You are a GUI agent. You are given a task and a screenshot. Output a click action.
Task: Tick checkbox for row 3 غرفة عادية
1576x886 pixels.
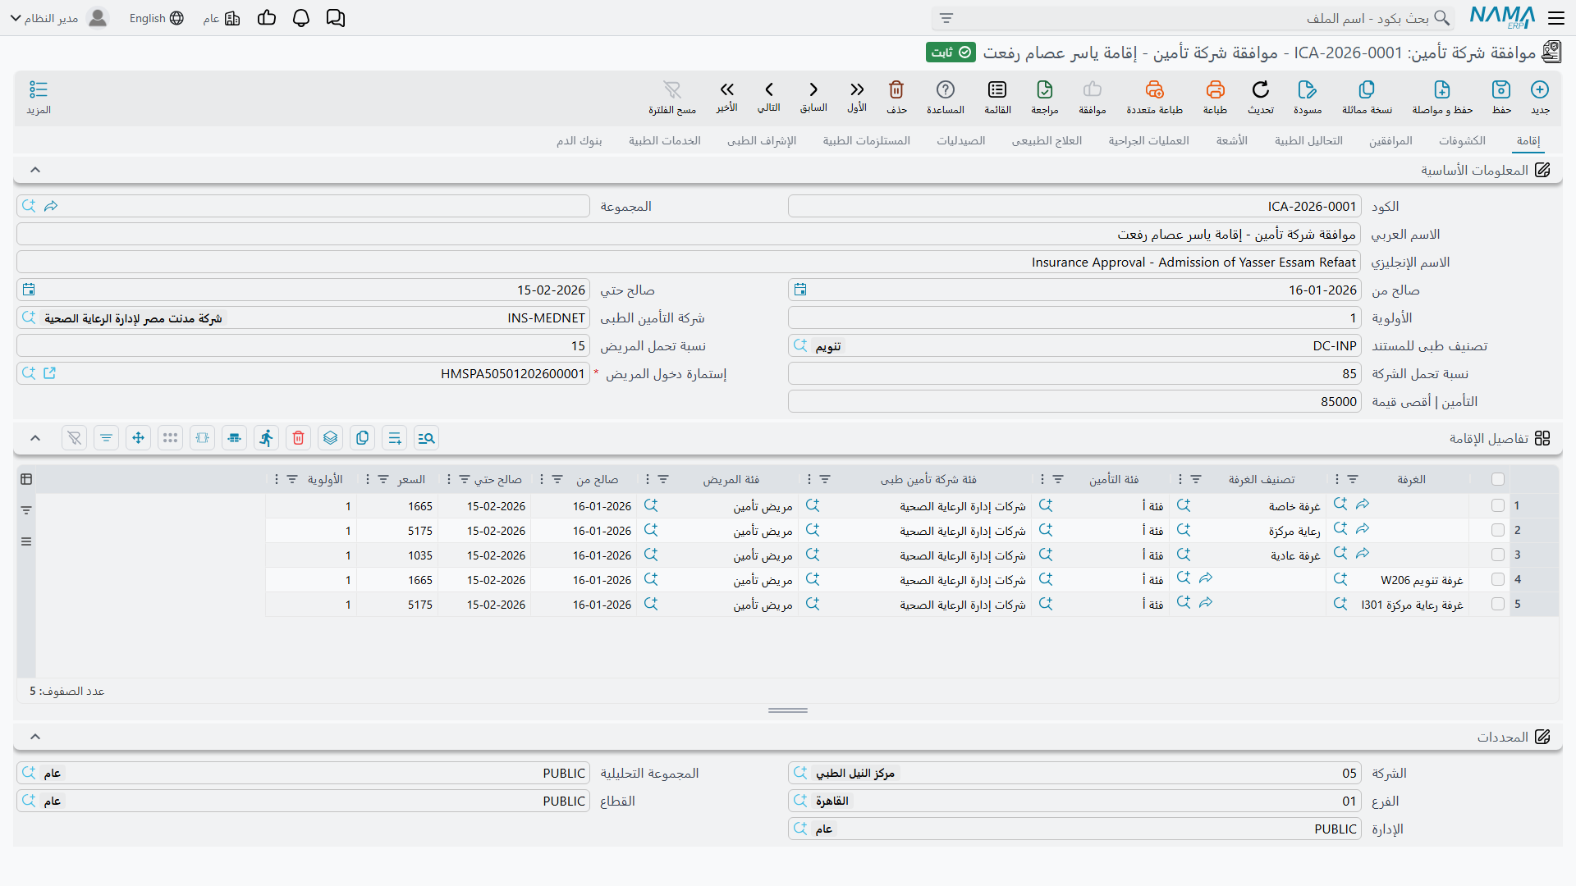click(x=1498, y=555)
